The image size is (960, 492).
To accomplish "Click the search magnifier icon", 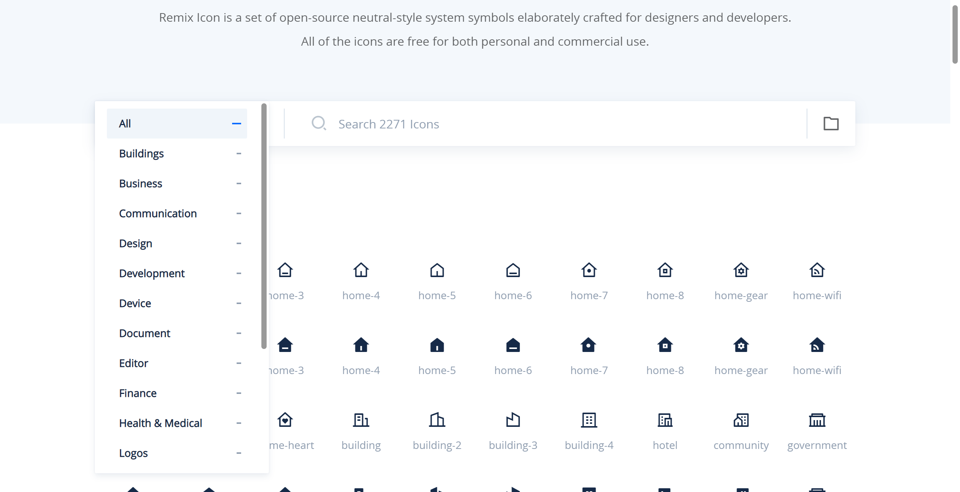I will 319,123.
